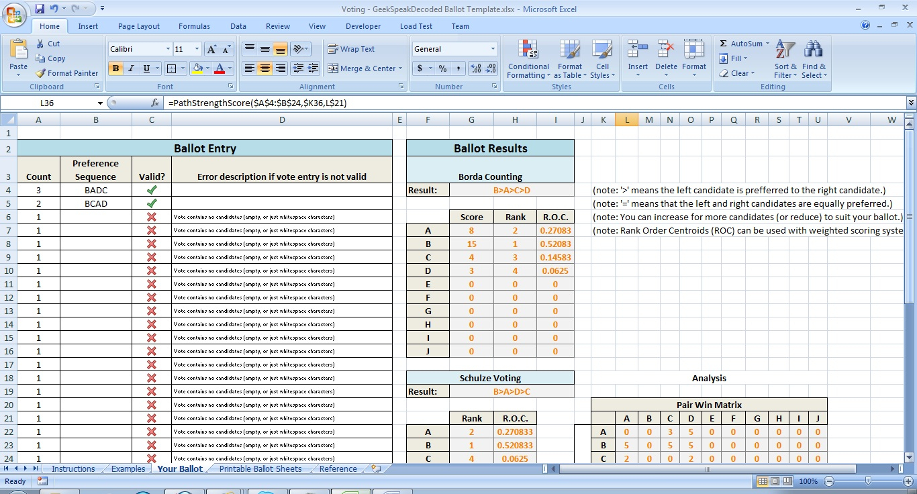
Task: Switch to the Formulas ribbon tab
Action: click(194, 26)
